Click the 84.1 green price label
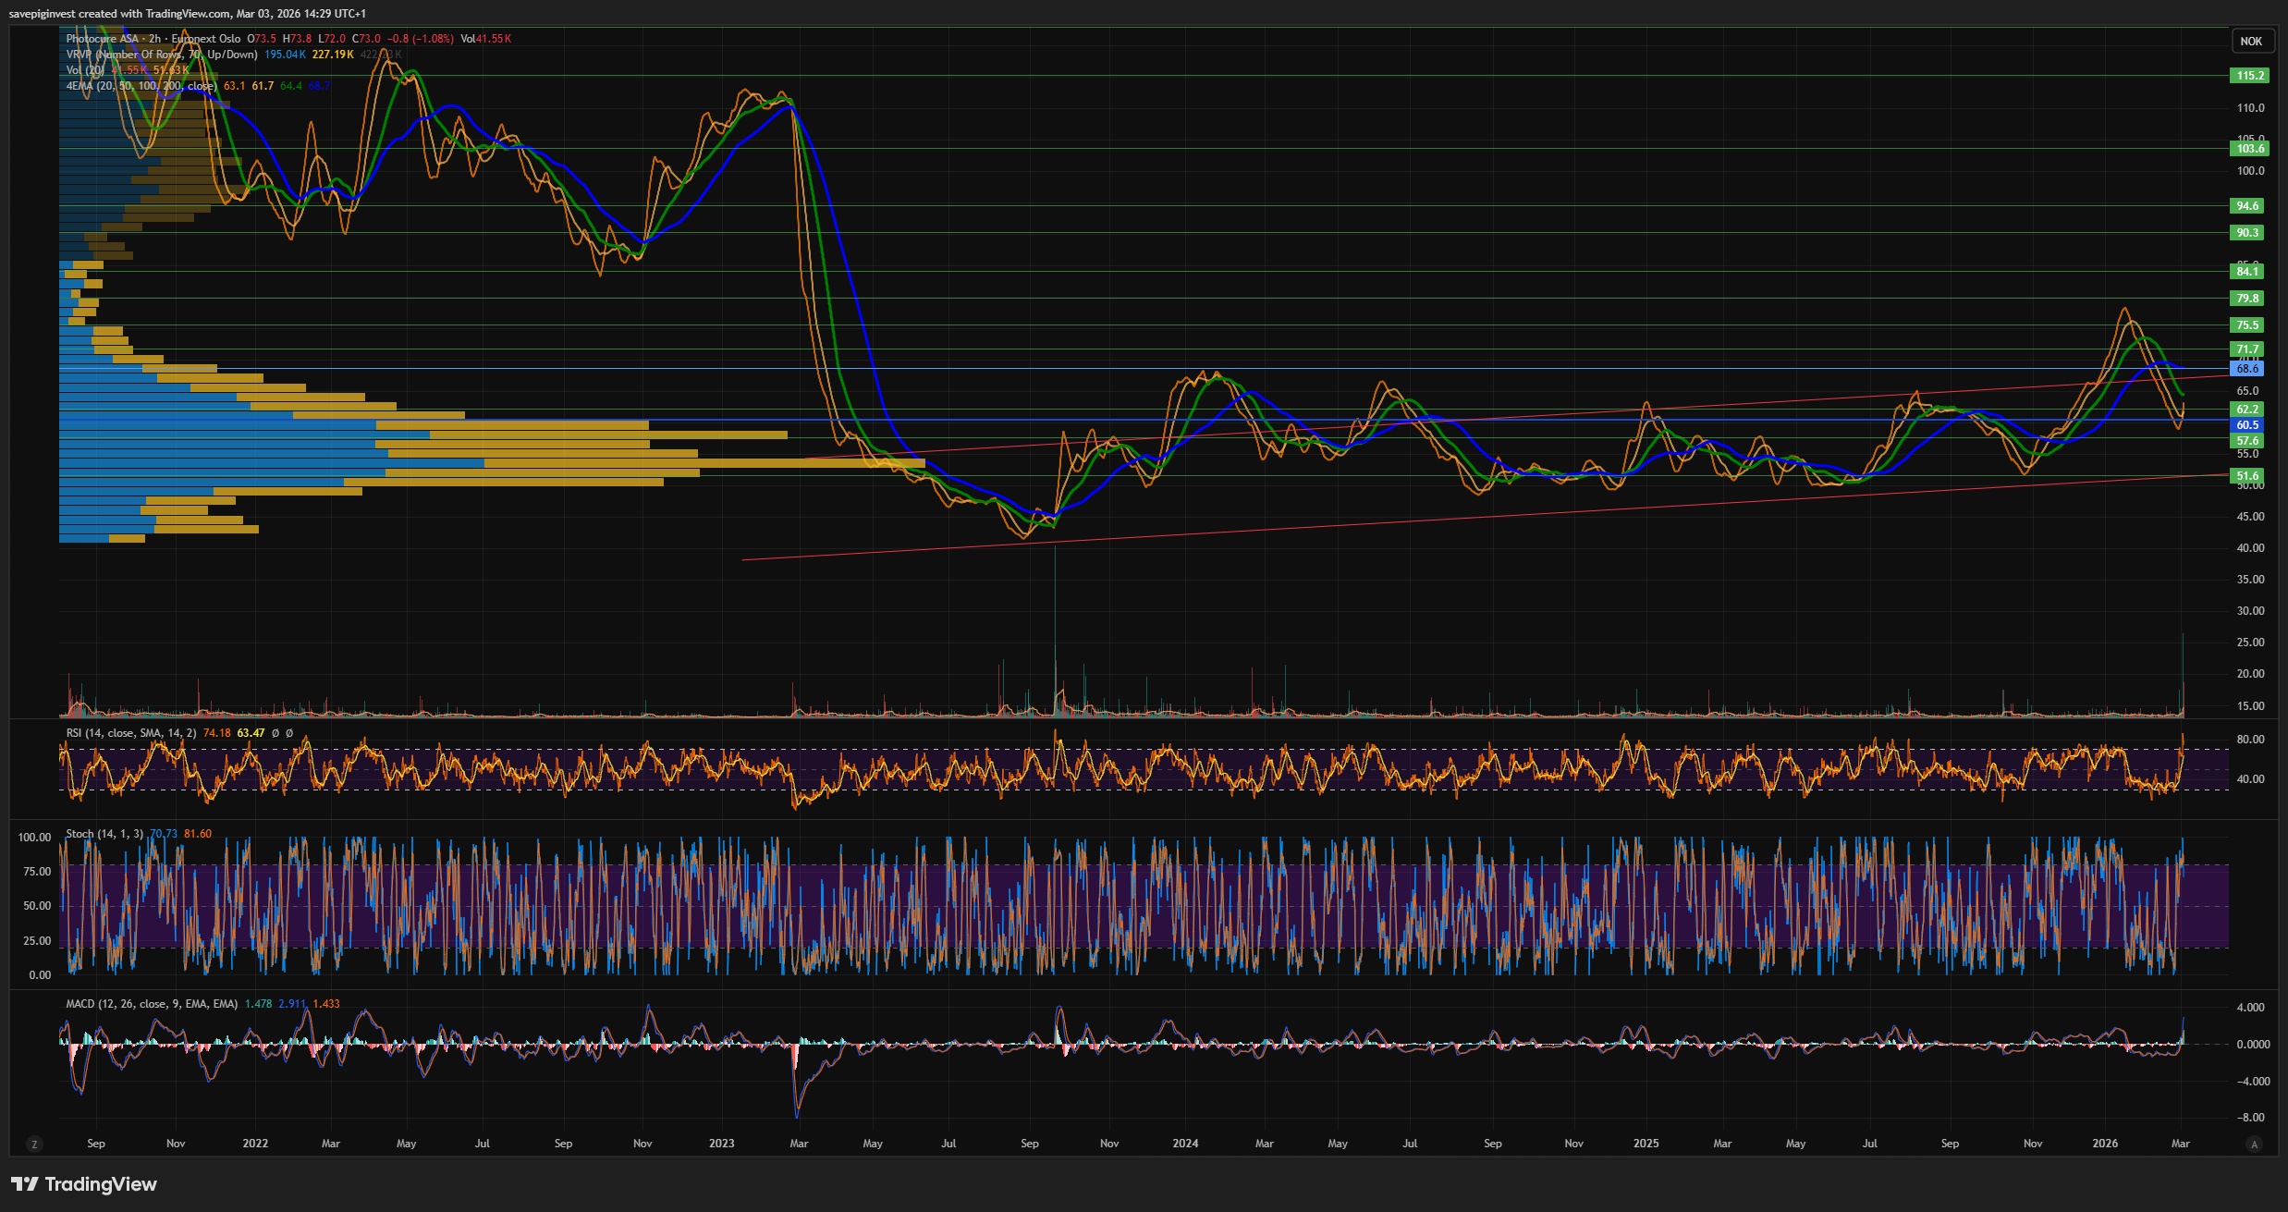The image size is (2288, 1212). 2247,272
